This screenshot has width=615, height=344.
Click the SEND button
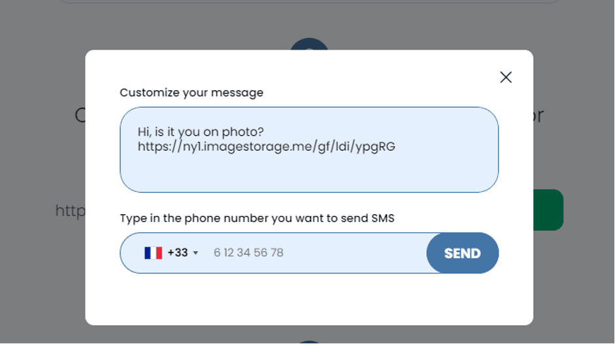coord(462,253)
